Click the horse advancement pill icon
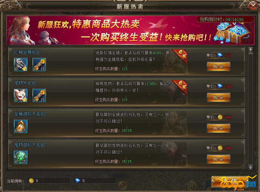This screenshot has height=192, width=260. click(x=21, y=126)
